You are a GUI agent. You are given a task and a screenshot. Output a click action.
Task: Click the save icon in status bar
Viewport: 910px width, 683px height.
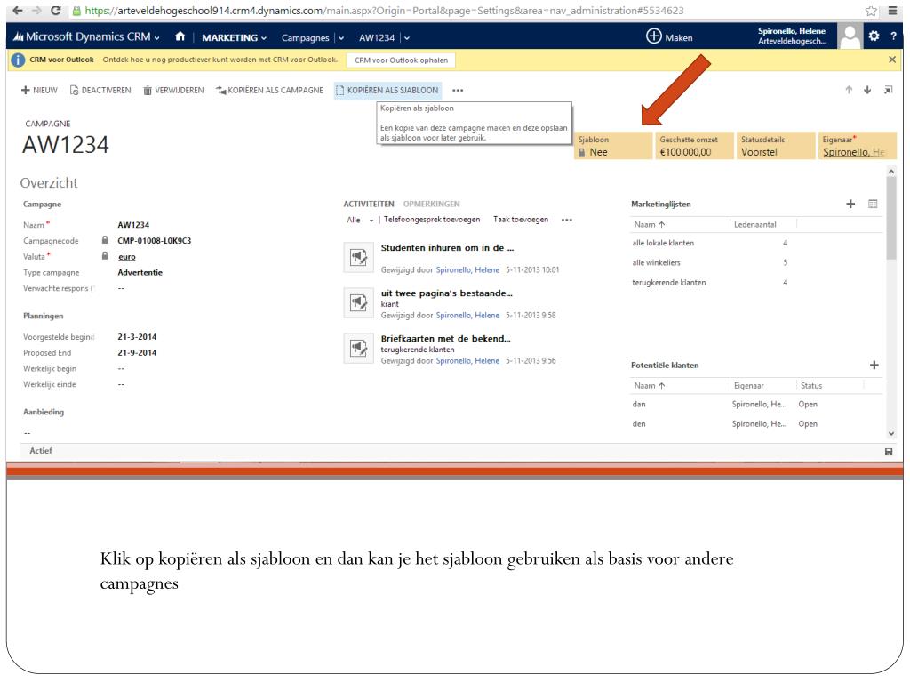click(x=888, y=452)
